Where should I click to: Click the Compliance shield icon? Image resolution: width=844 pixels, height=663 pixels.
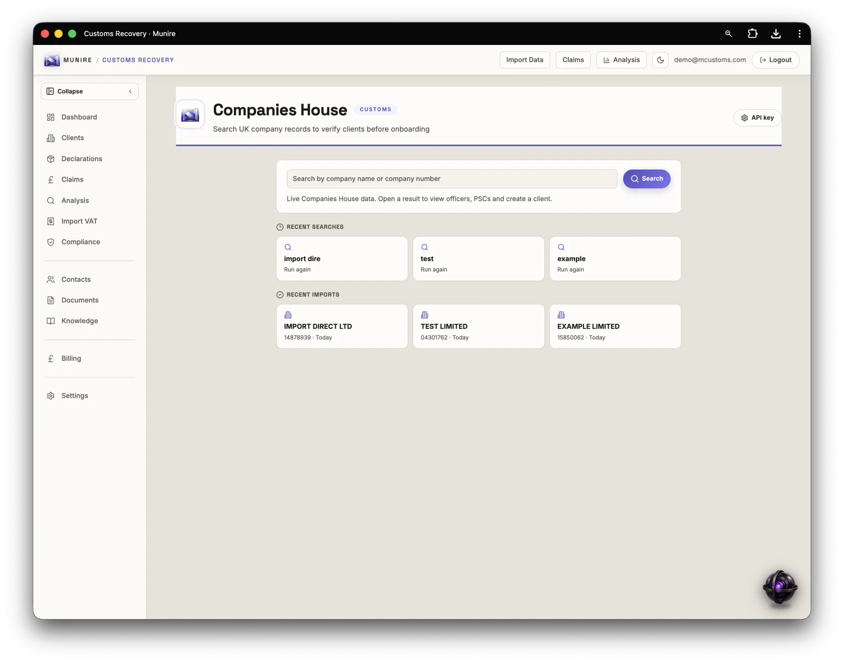[x=51, y=242]
